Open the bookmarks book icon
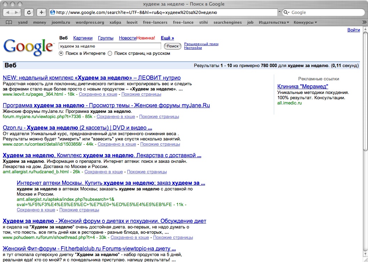The height and width of the screenshot is (262, 368). pos(9,23)
